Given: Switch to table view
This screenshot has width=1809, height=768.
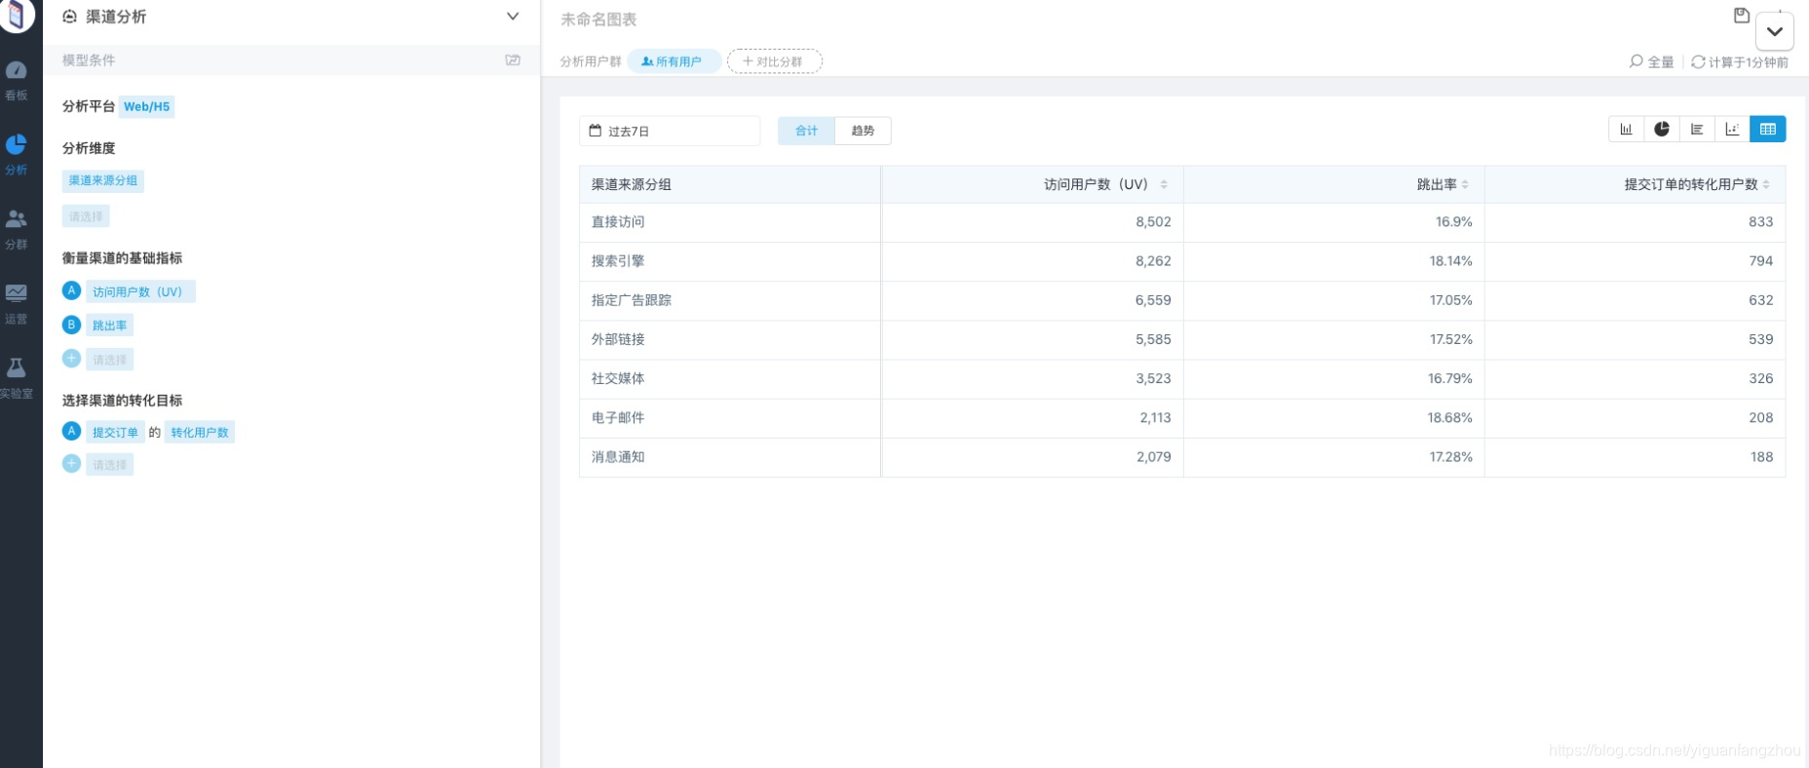Looking at the screenshot, I should (x=1768, y=129).
